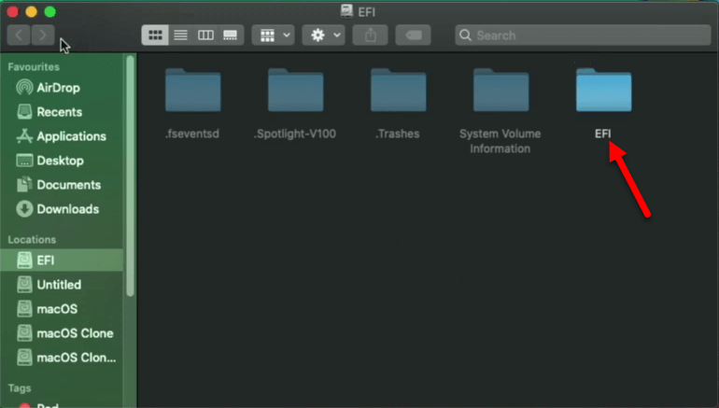Click the .Spotlight-V100 file name label

pos(295,134)
